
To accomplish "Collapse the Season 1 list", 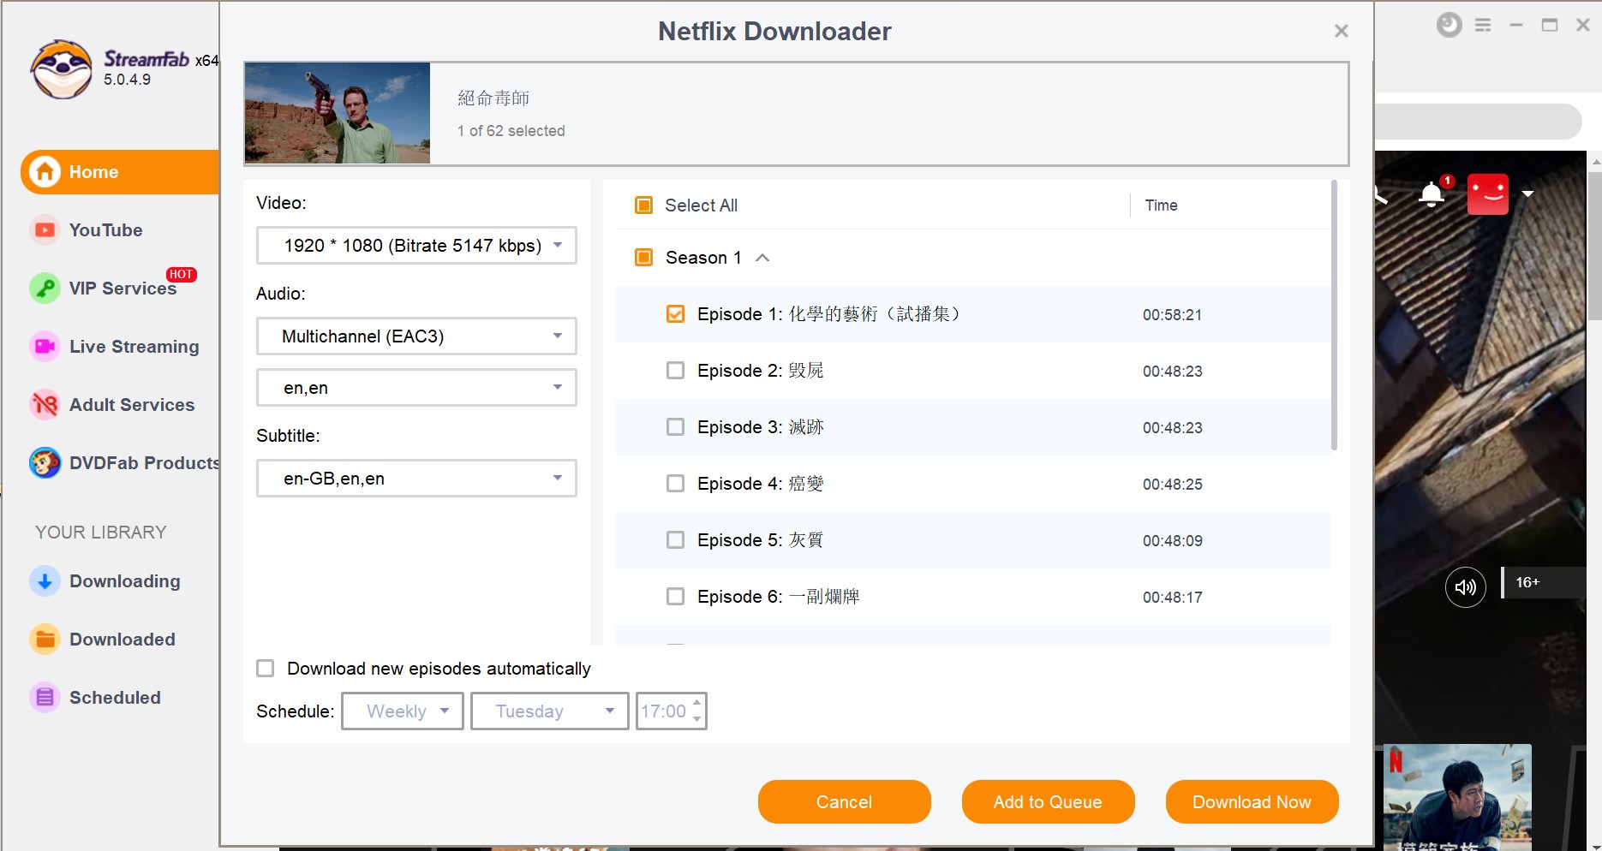I will coord(762,257).
